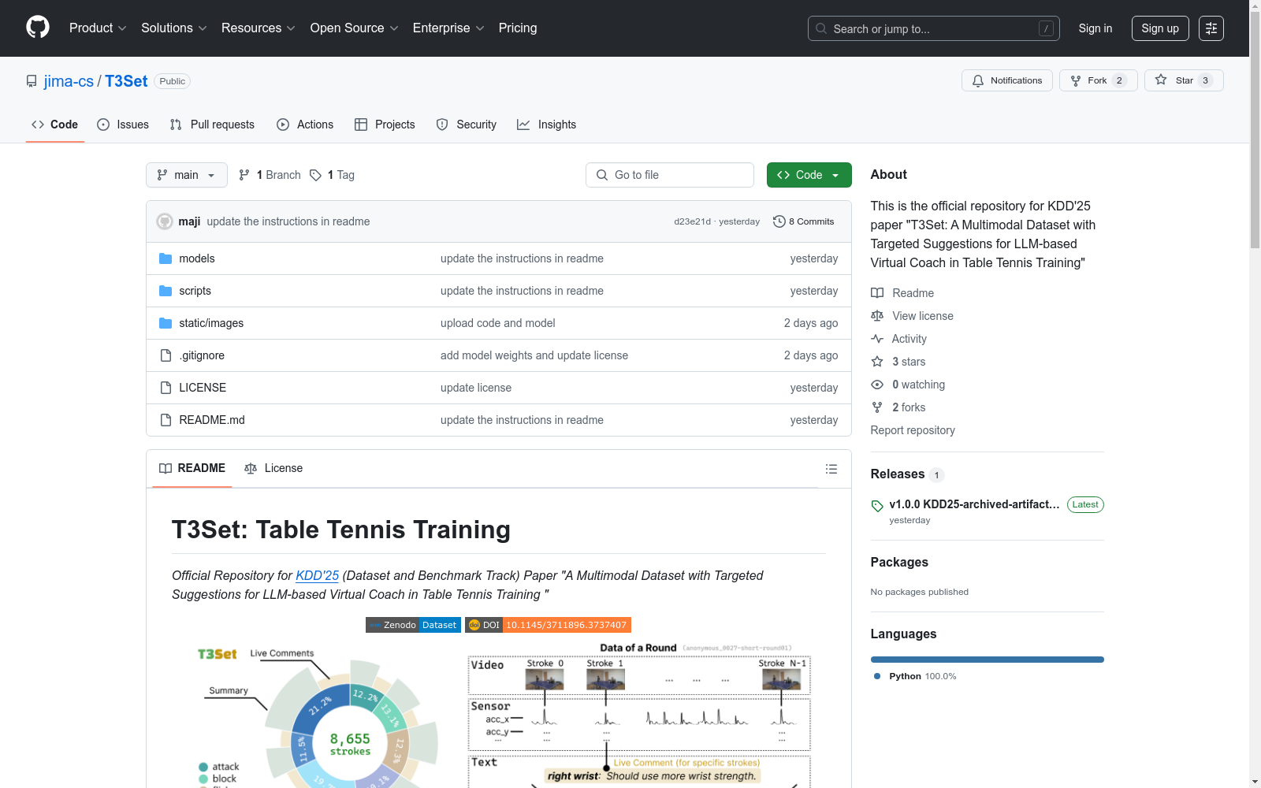This screenshot has height=788, width=1261.
Task: Click the scales icon next to View license
Action: (877, 316)
